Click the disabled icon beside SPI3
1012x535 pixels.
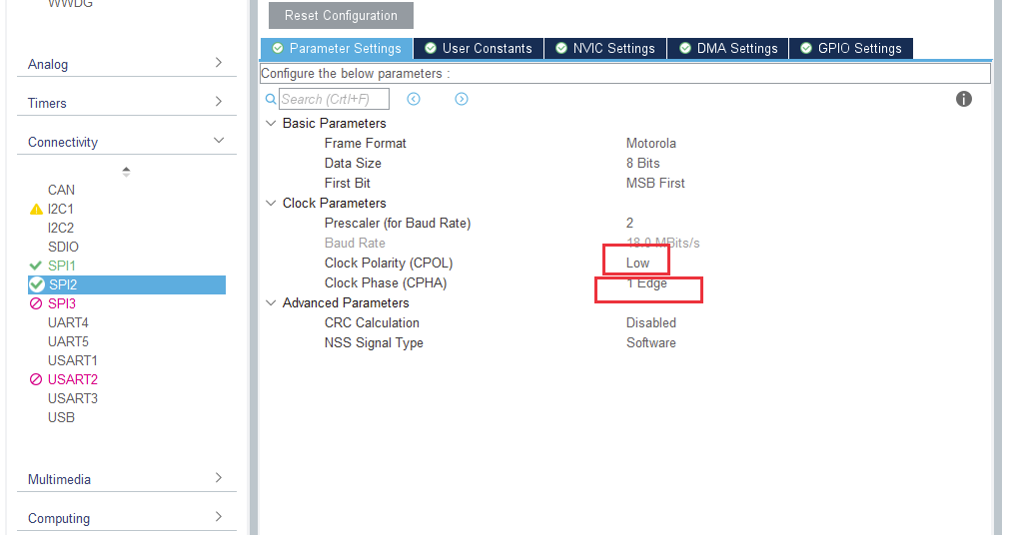(36, 303)
